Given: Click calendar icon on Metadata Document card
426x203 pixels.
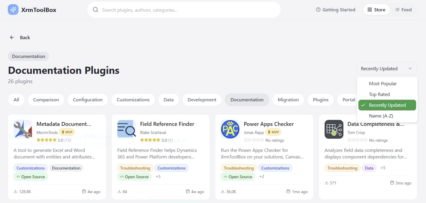Looking at the screenshot, I should click(84, 191).
